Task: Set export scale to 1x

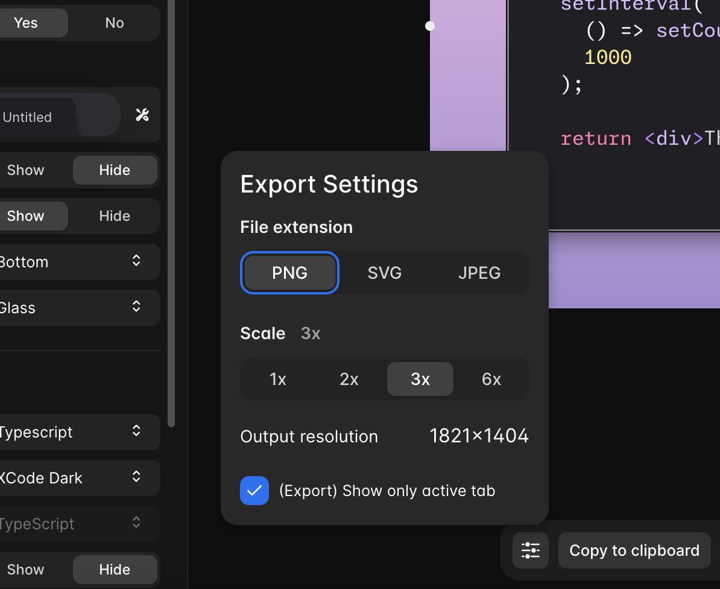Action: [278, 379]
